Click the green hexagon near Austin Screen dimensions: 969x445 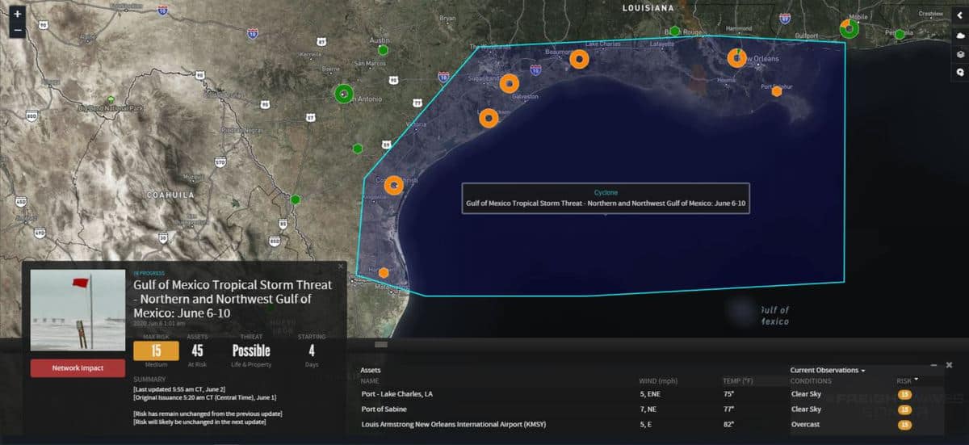pos(383,50)
